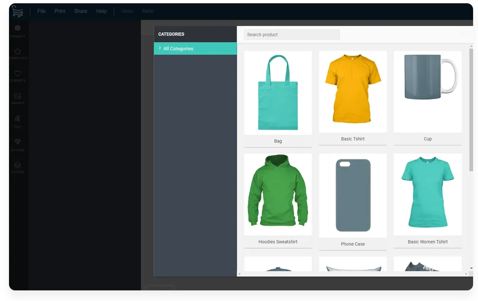Click the vertical scrollbar down arrow
Image resolution: width=478 pixels, height=301 pixels.
click(471, 268)
